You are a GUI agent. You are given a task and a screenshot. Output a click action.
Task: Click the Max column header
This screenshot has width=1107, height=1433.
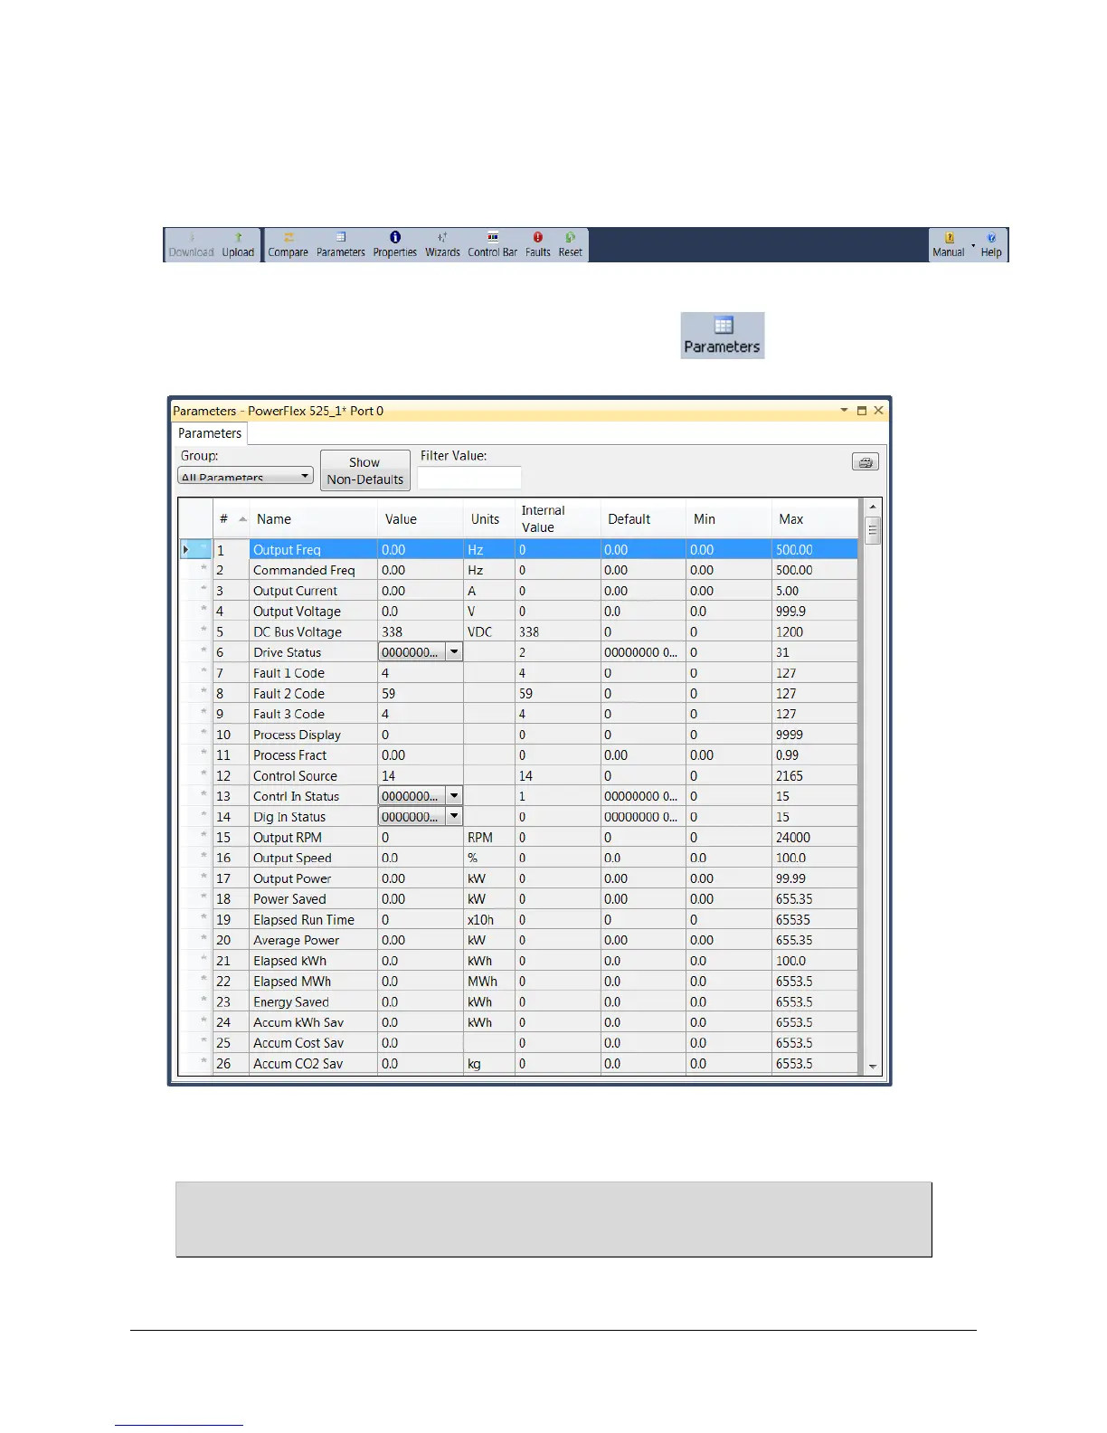click(x=814, y=518)
